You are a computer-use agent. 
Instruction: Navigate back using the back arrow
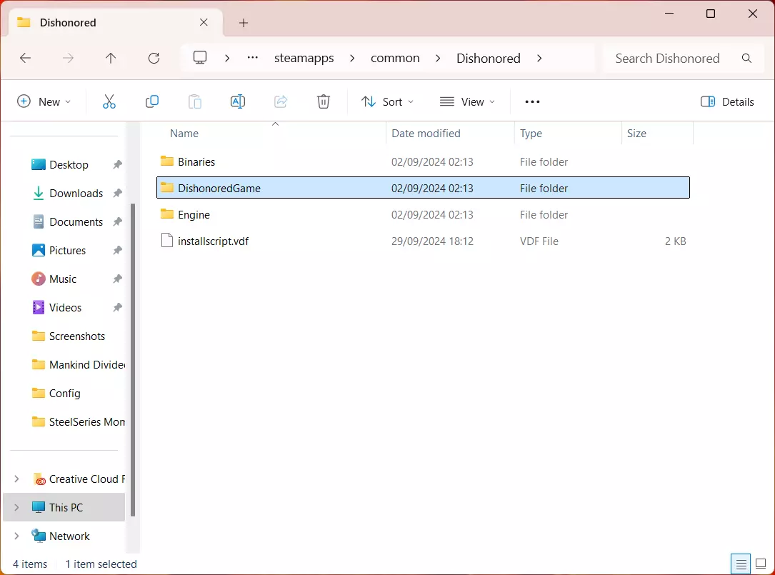pos(26,59)
